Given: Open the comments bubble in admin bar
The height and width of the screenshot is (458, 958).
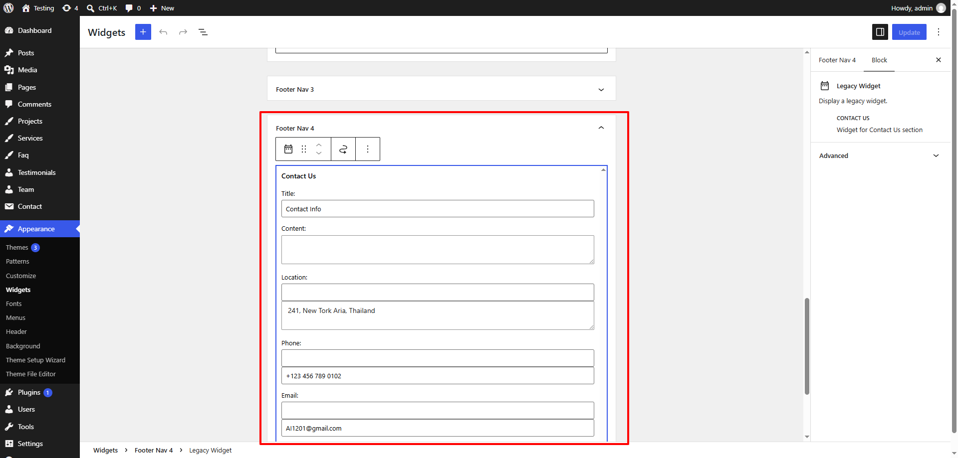Looking at the screenshot, I should coord(133,8).
